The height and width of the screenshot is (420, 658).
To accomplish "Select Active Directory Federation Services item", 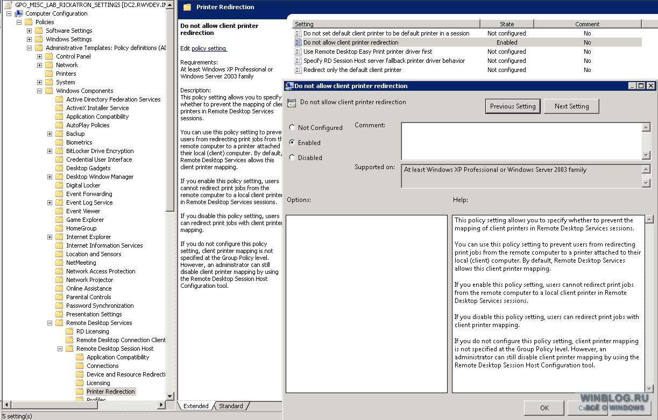I will tap(114, 99).
